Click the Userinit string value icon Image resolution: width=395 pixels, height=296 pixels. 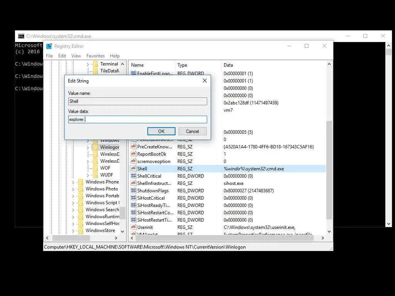[x=133, y=227]
